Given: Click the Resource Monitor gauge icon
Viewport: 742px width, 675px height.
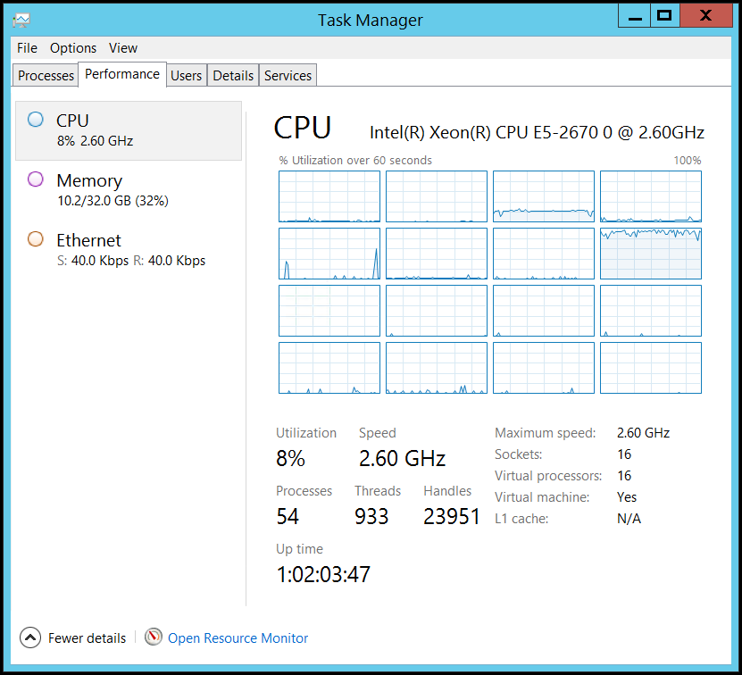Looking at the screenshot, I should (x=154, y=637).
